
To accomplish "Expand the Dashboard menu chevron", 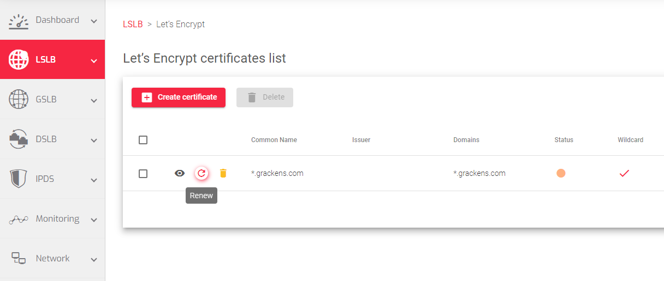I will coord(94,21).
